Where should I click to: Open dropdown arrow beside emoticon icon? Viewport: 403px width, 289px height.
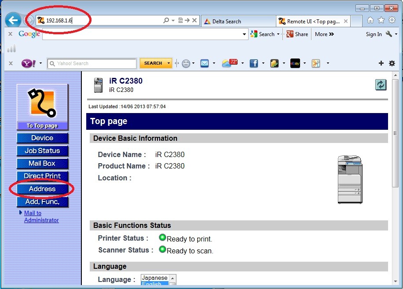point(193,63)
